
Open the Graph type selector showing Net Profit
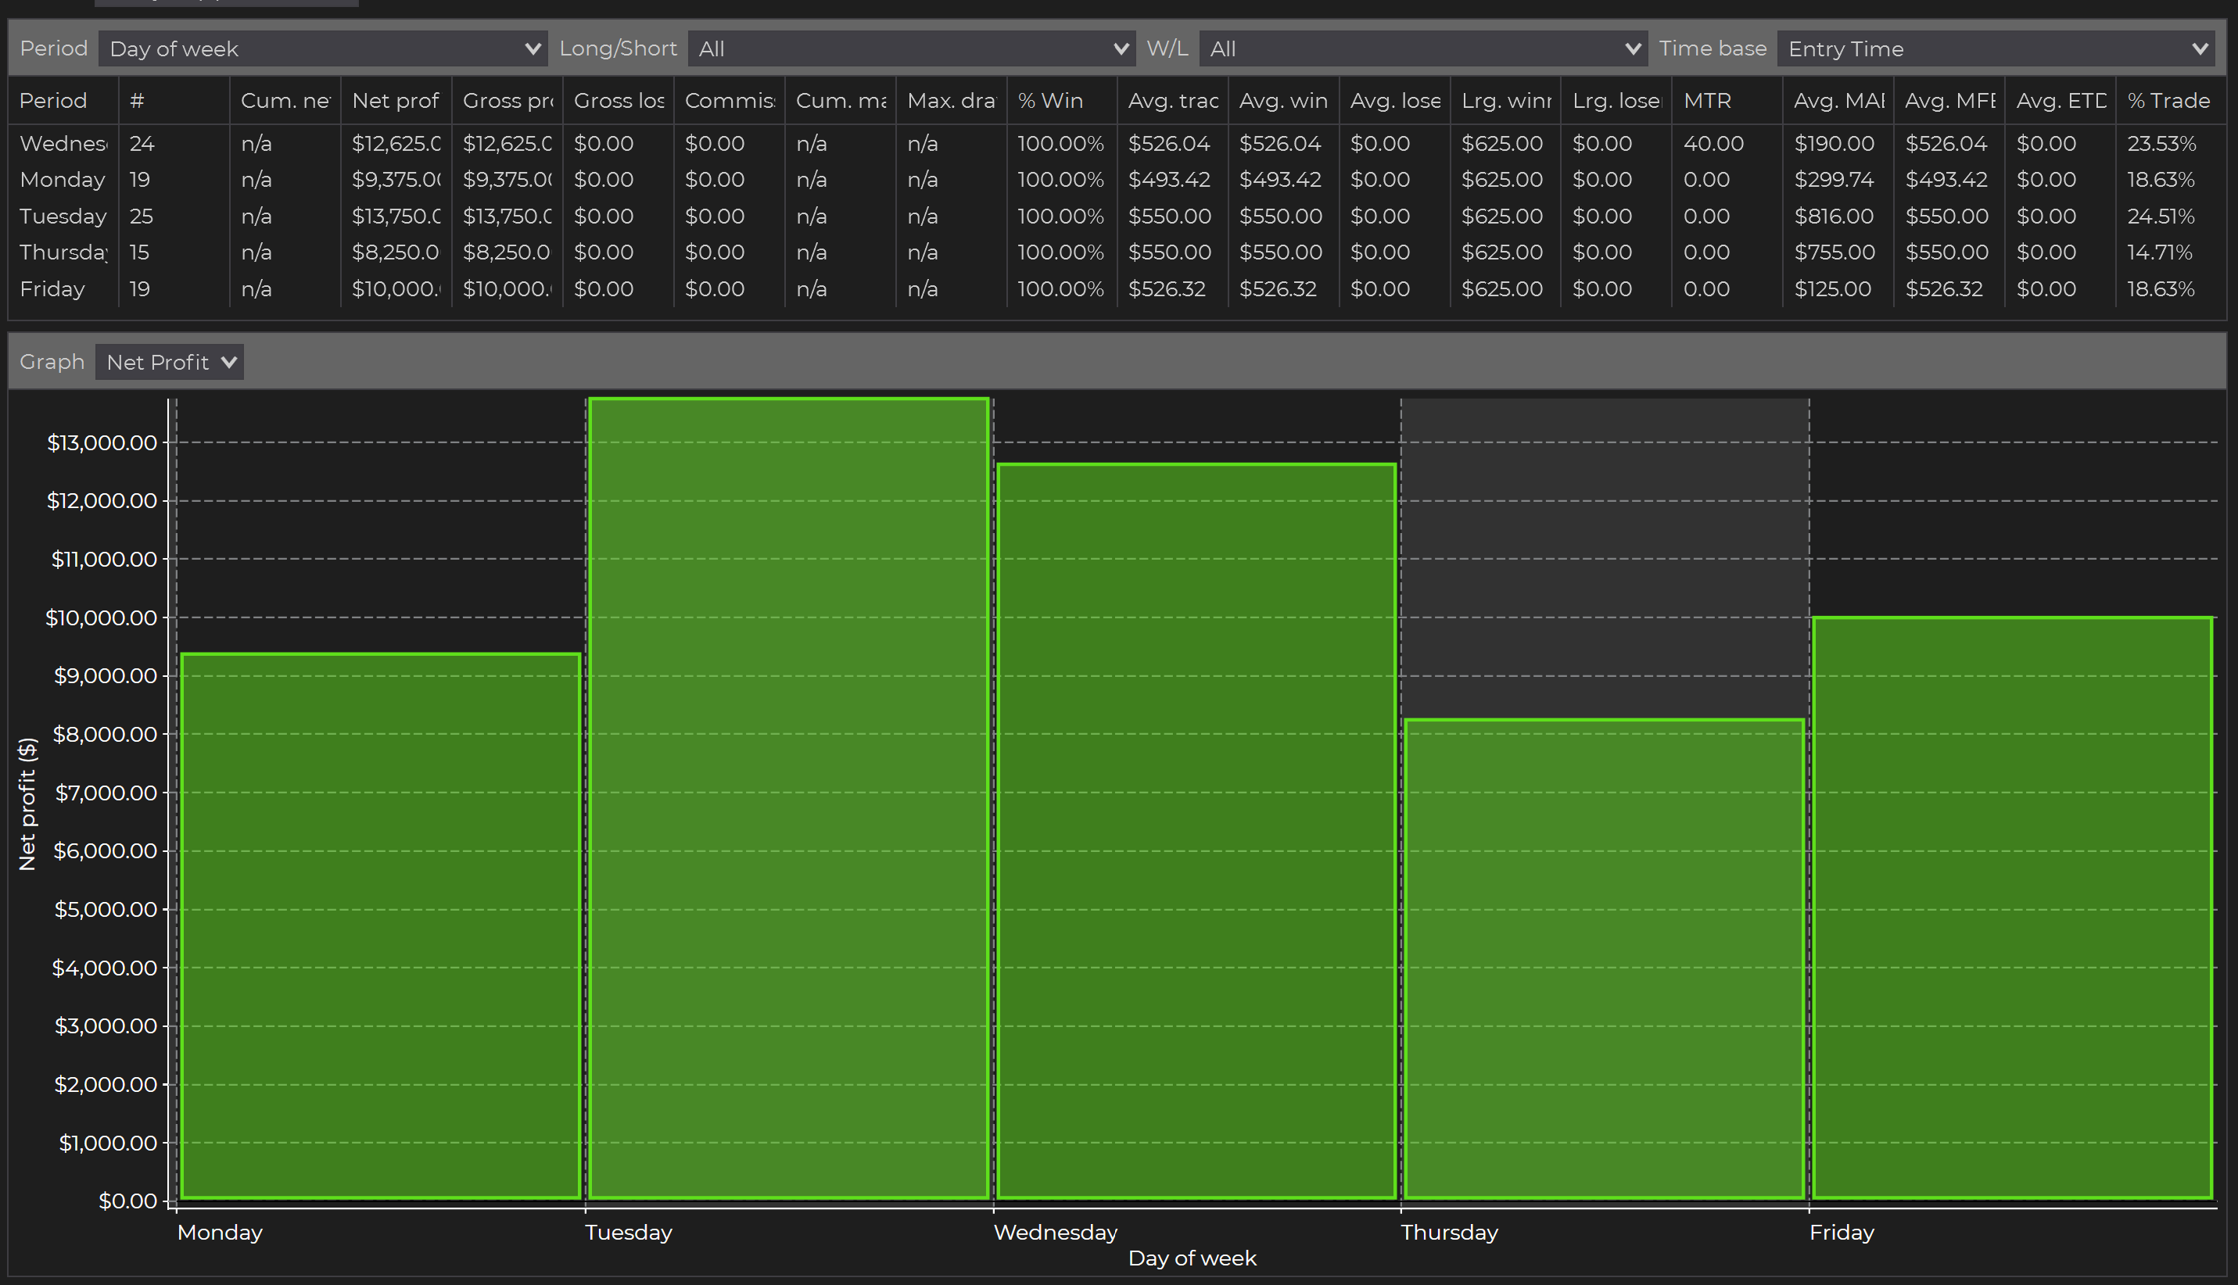[168, 362]
